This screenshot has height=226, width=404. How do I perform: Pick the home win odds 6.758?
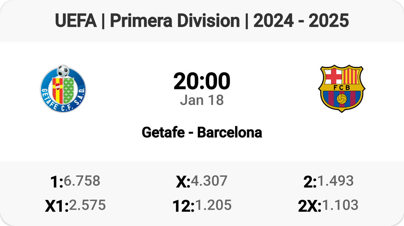(82, 181)
